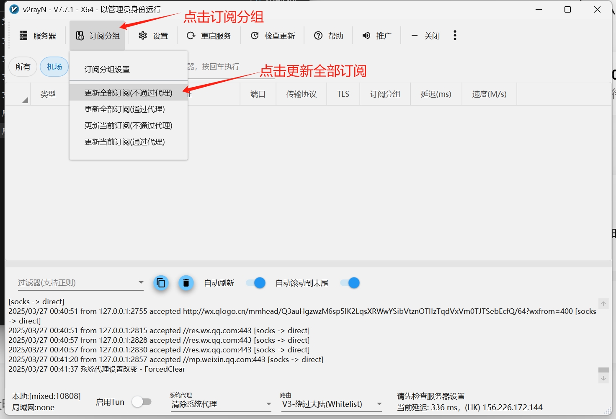Viewport: 616px width, 419px height.
Task: Click the log line with 127.0.0.1:2815
Action: [159, 330]
